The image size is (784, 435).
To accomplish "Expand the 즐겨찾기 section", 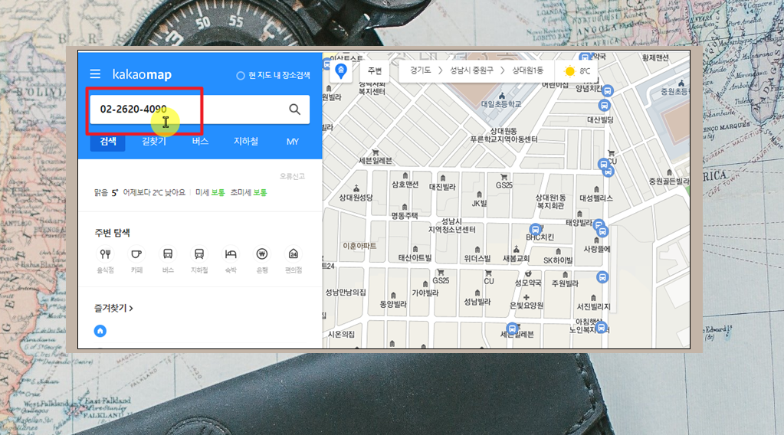I will 113,308.
